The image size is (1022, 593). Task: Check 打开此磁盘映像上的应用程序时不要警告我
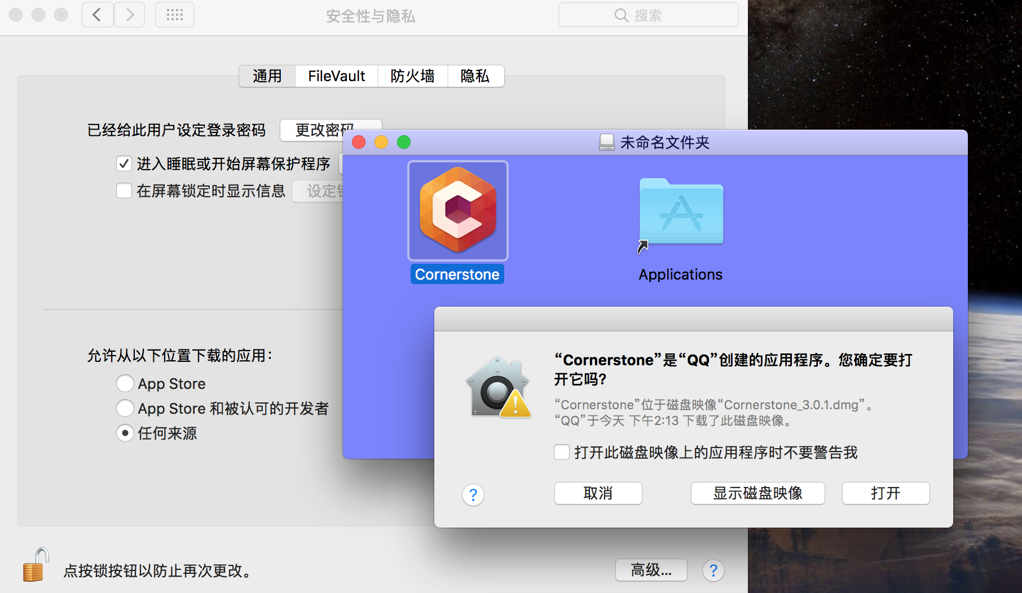(562, 452)
